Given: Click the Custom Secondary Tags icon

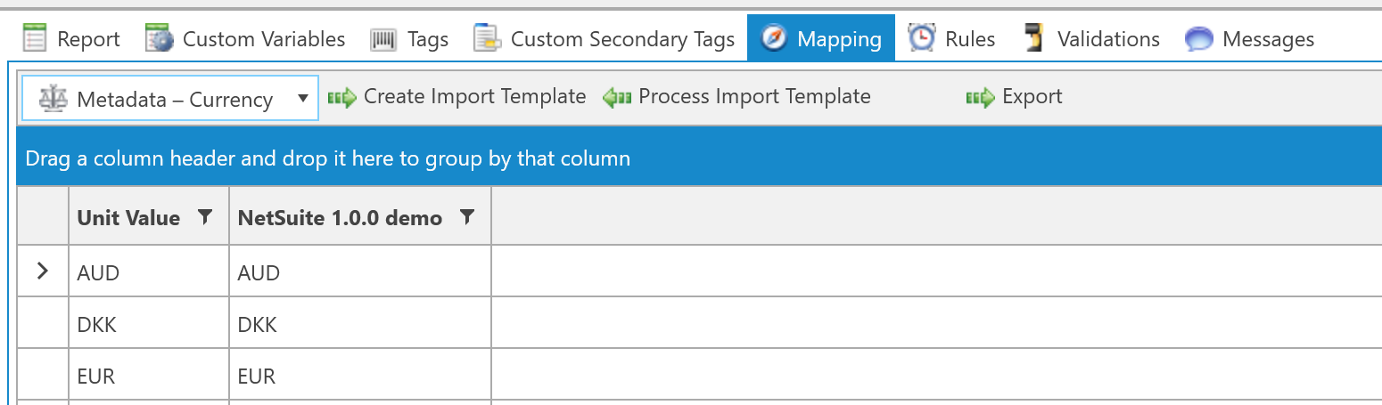Looking at the screenshot, I should point(487,39).
